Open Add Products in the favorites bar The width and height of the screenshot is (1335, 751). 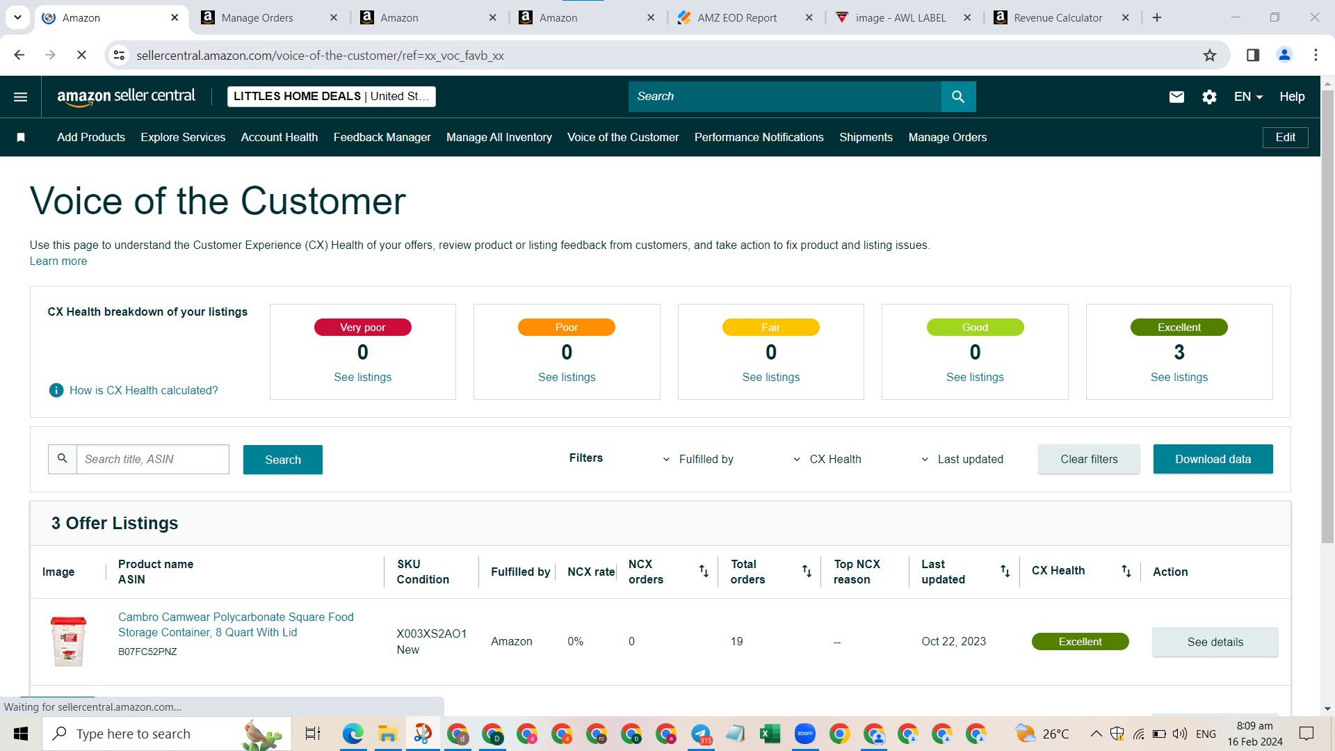click(91, 138)
